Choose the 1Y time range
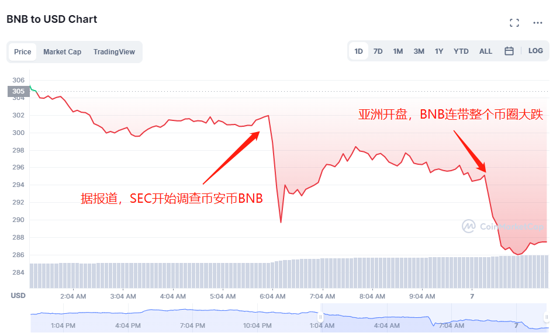The height and width of the screenshot is (336, 553). 439,51
